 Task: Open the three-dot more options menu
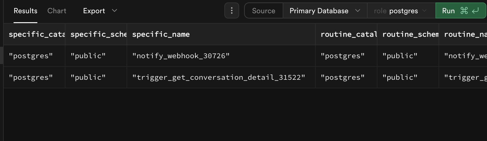[x=232, y=11]
